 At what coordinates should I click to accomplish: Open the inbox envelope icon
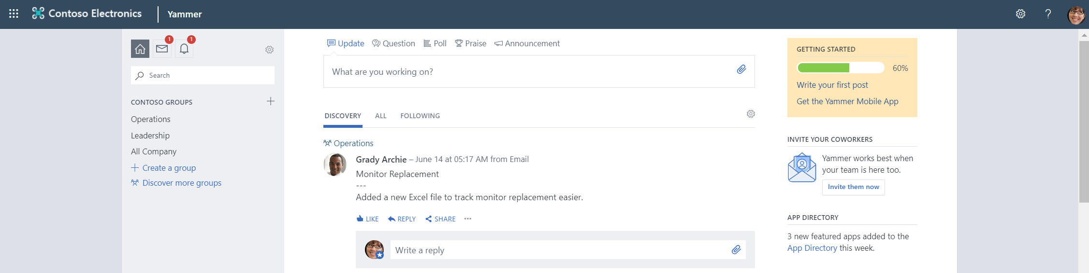click(x=162, y=49)
